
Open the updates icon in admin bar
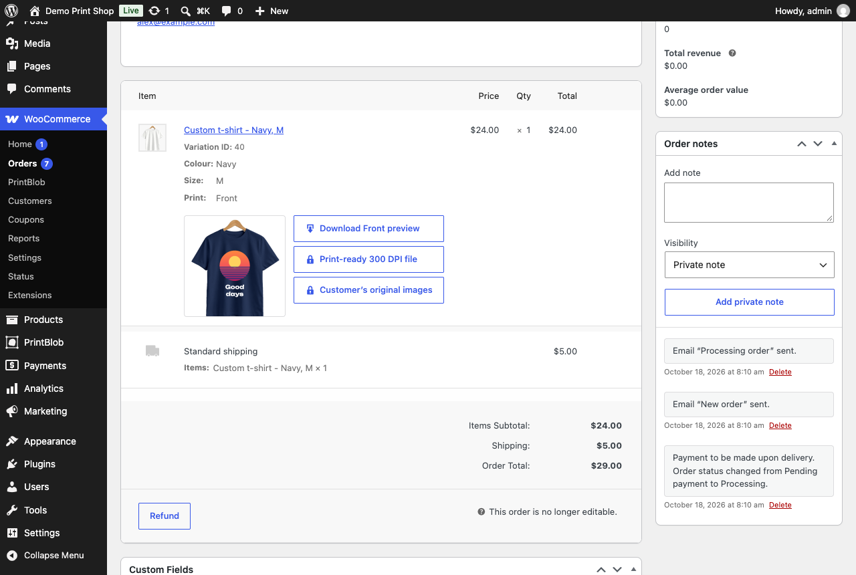tap(158, 11)
